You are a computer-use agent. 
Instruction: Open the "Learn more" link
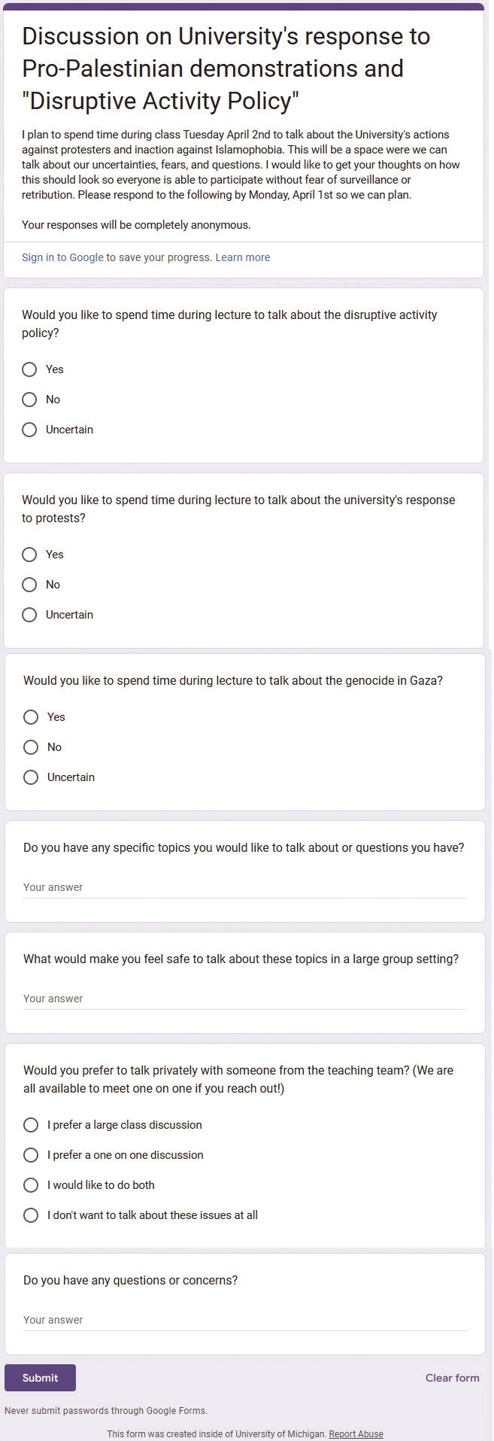[x=243, y=257]
